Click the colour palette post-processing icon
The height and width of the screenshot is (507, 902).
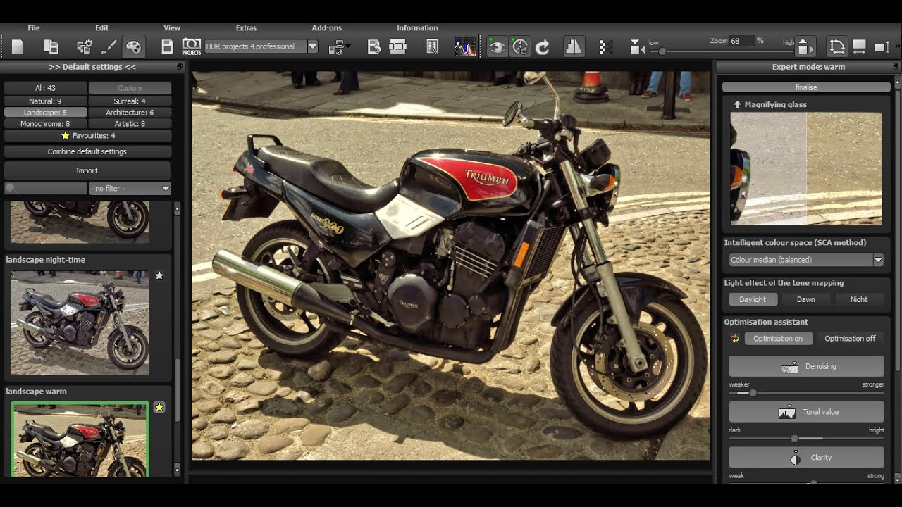click(133, 47)
